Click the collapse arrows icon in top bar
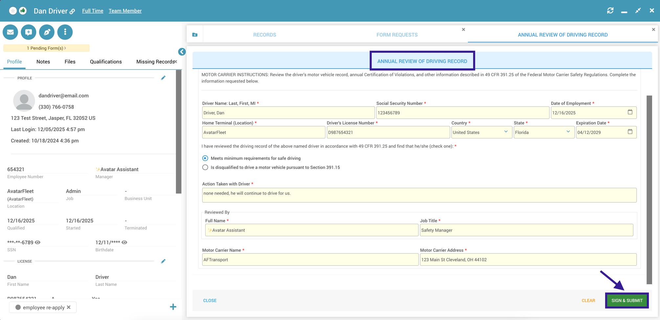Viewport: 660px width, 320px height. click(638, 10)
